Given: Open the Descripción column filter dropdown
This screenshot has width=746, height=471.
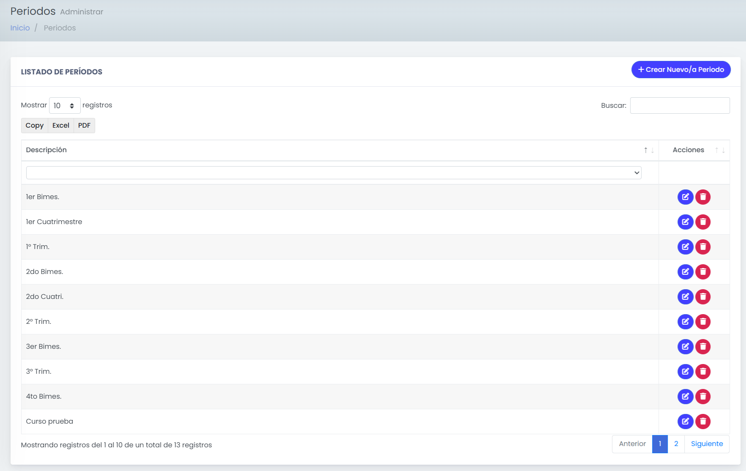Looking at the screenshot, I should coord(334,173).
